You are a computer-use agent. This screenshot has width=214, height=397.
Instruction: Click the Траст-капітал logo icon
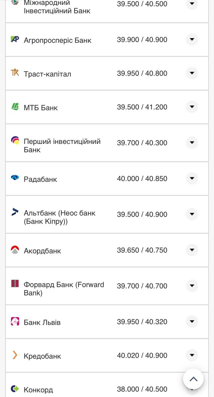tap(15, 73)
